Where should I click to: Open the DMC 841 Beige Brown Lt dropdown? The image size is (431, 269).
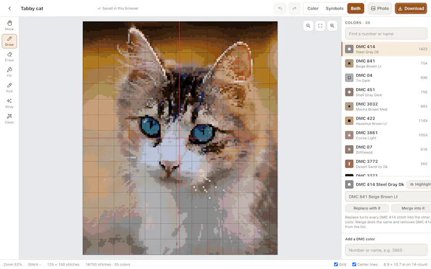click(x=388, y=196)
